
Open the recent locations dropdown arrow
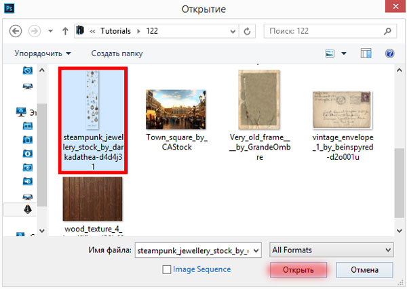(x=50, y=31)
